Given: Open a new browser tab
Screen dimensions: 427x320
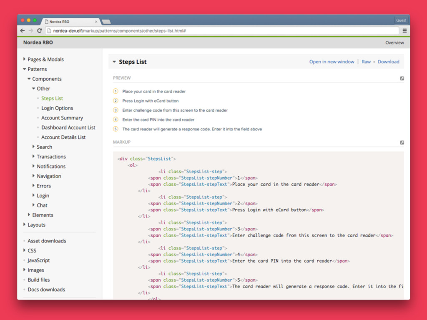Looking at the screenshot, I should click(x=106, y=21).
